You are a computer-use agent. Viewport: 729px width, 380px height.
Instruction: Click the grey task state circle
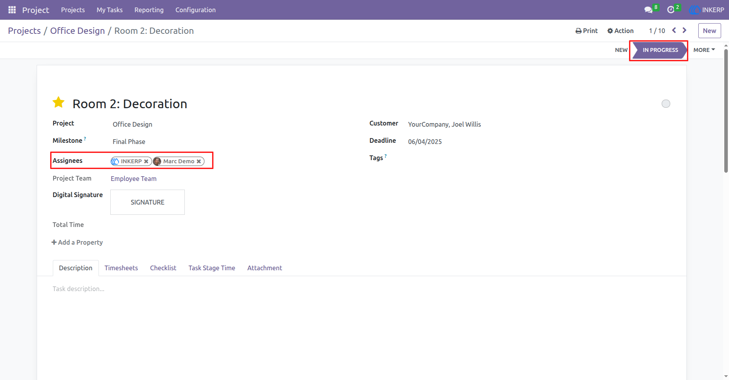tap(666, 103)
